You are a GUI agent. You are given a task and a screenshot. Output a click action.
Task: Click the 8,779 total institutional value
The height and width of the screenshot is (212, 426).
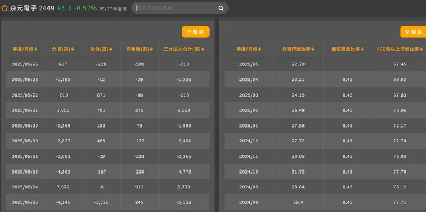[x=184, y=187]
